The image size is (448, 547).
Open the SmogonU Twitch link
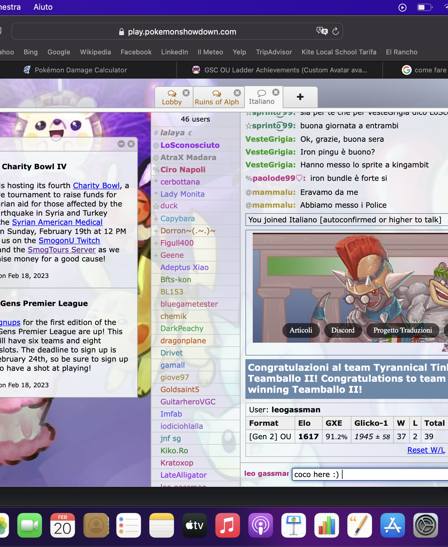(69, 240)
